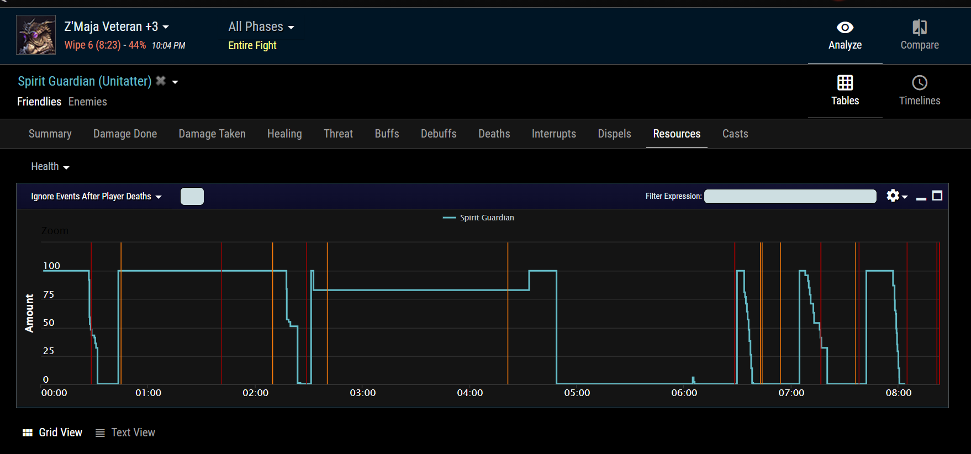Go to the Dispels tab

(614, 134)
